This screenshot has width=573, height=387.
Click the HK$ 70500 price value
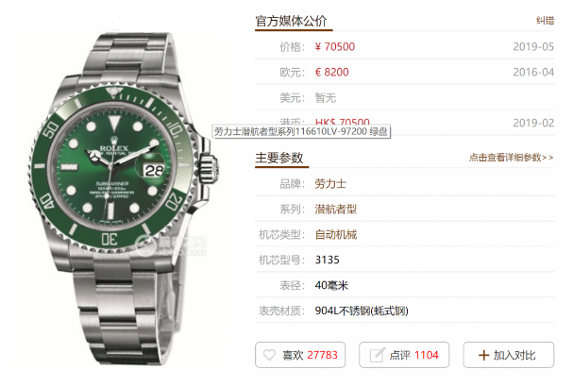tap(342, 121)
